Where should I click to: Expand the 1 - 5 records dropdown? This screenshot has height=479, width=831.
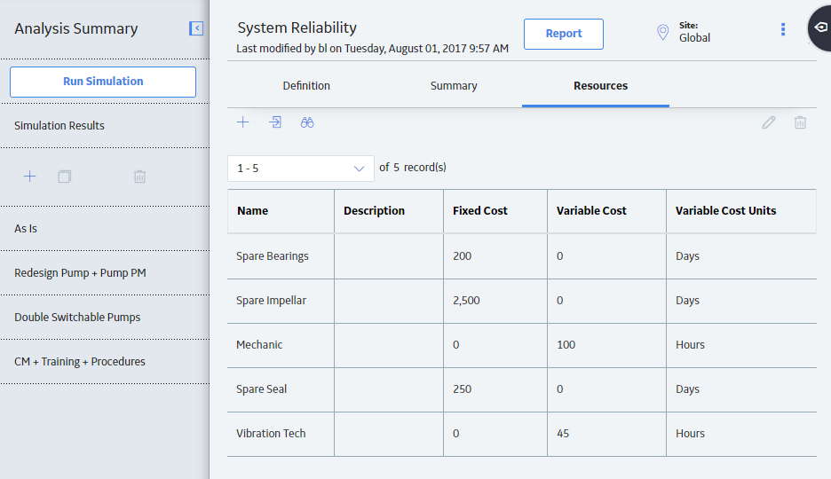(x=300, y=169)
